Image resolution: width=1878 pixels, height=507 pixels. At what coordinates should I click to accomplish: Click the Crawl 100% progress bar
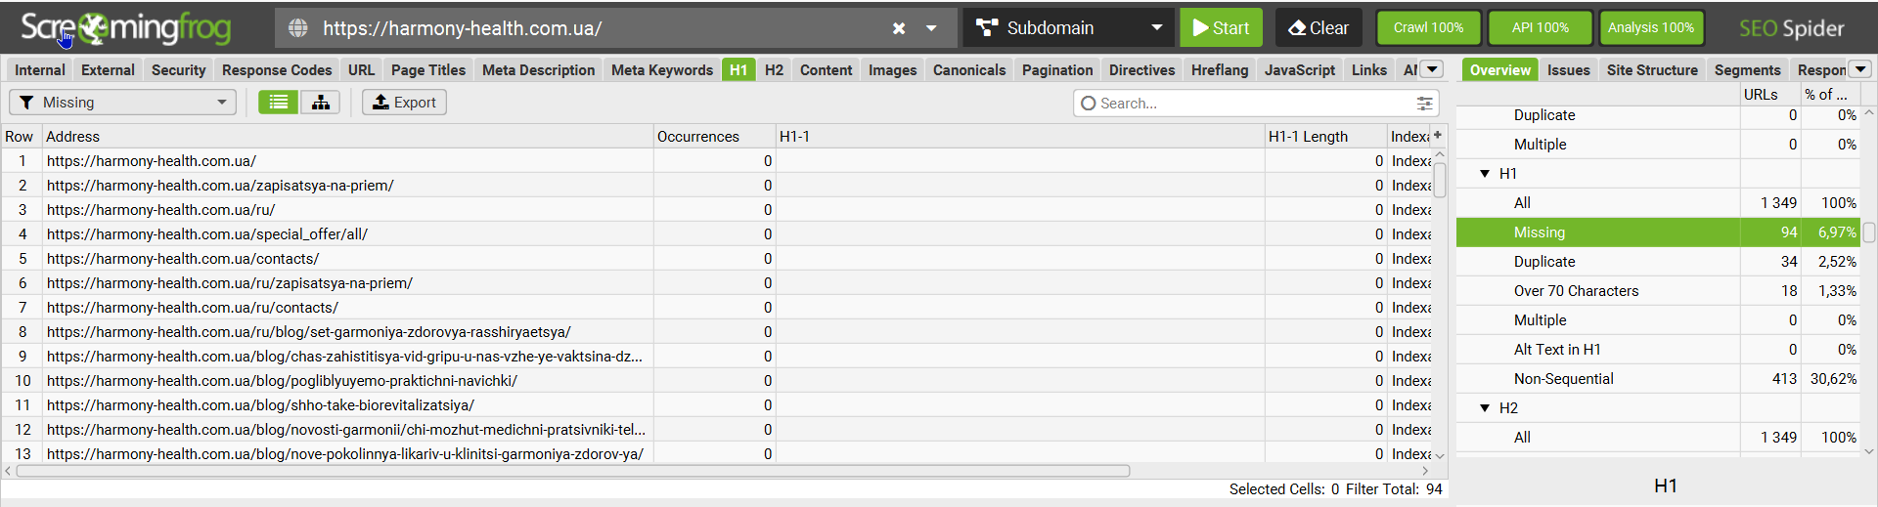tap(1428, 28)
